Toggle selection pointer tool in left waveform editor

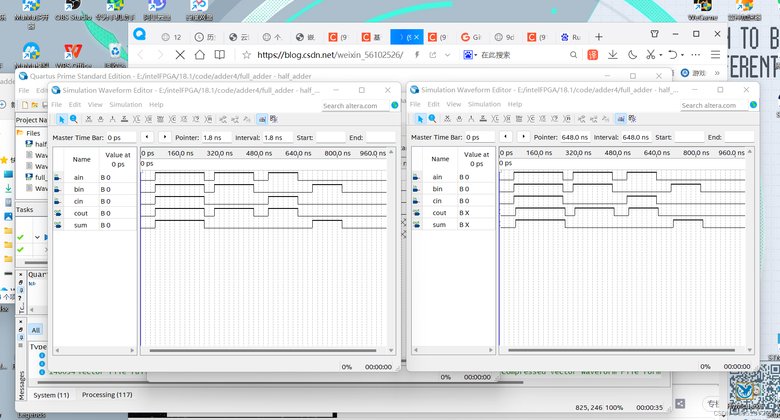coord(62,119)
